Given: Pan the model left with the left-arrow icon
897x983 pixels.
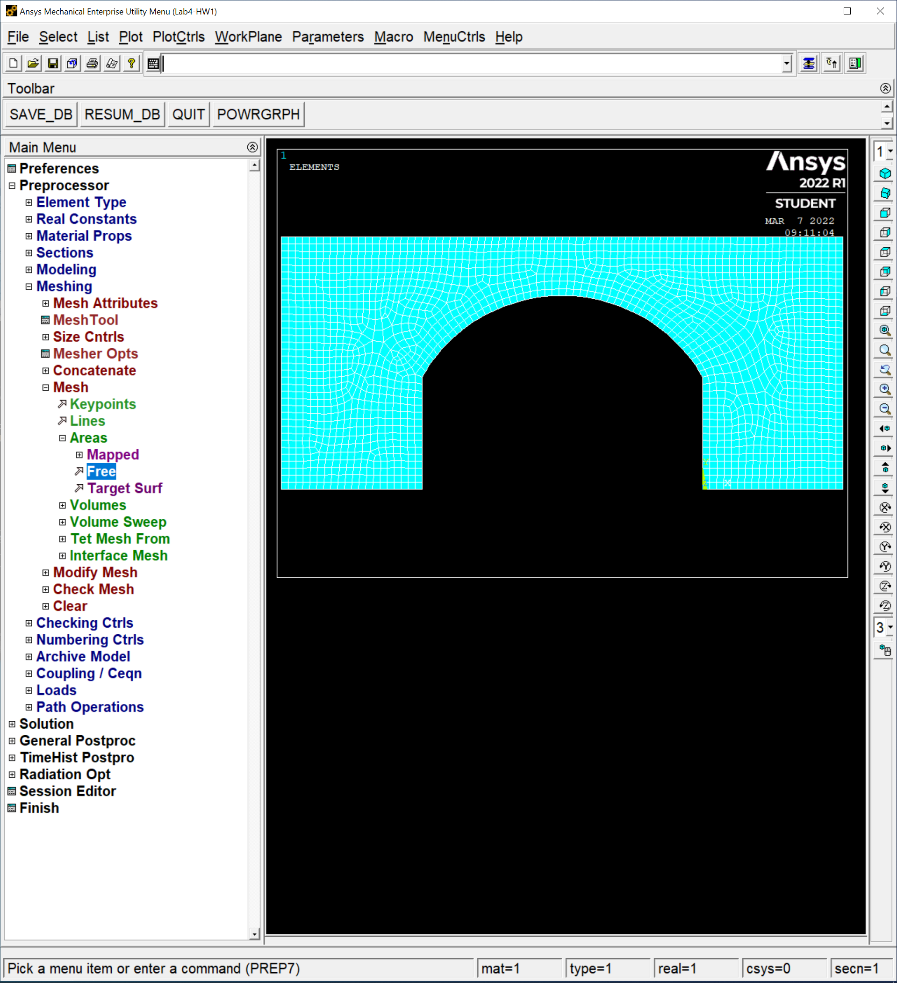Looking at the screenshot, I should (885, 429).
